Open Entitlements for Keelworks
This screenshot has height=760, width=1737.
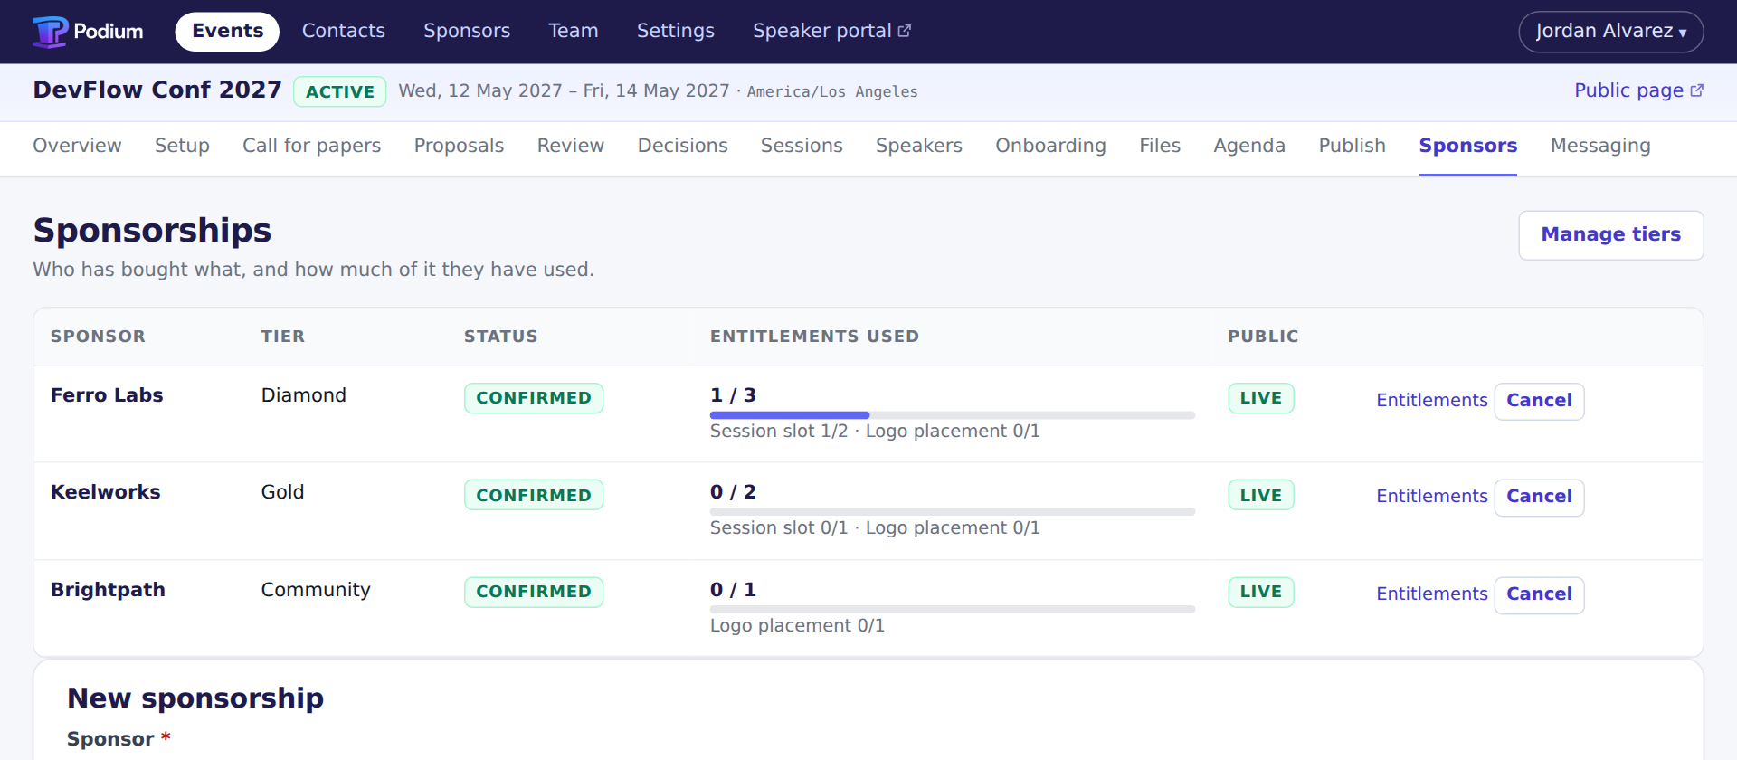1431,497
